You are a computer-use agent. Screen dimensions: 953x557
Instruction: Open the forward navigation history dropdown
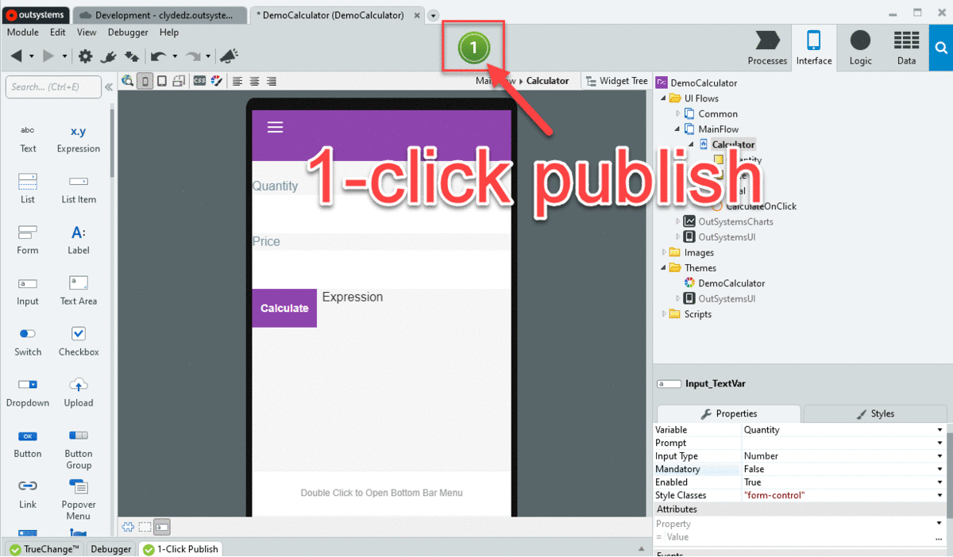click(64, 56)
